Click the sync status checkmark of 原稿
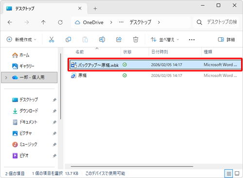The image size is (243, 178). click(124, 75)
